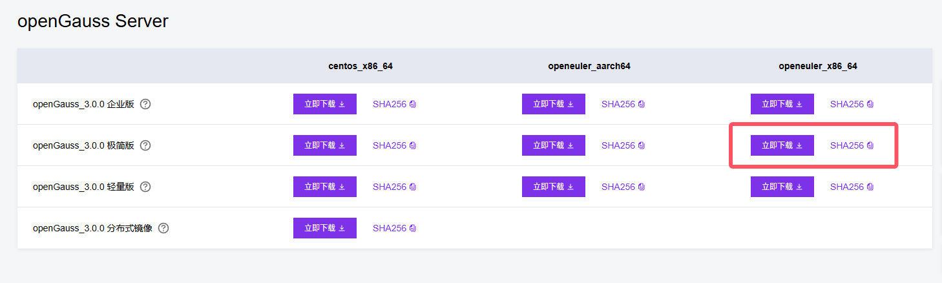Click help icon beside openGauss_3.0.0 轻量版
This screenshot has height=283, width=942.
(145, 187)
